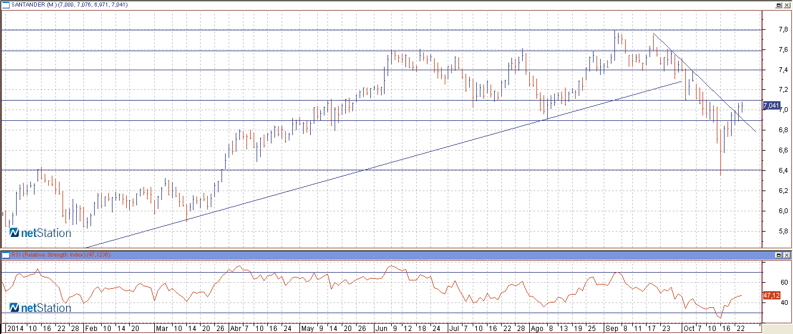Click the 6,4 price axis label

tap(783, 171)
